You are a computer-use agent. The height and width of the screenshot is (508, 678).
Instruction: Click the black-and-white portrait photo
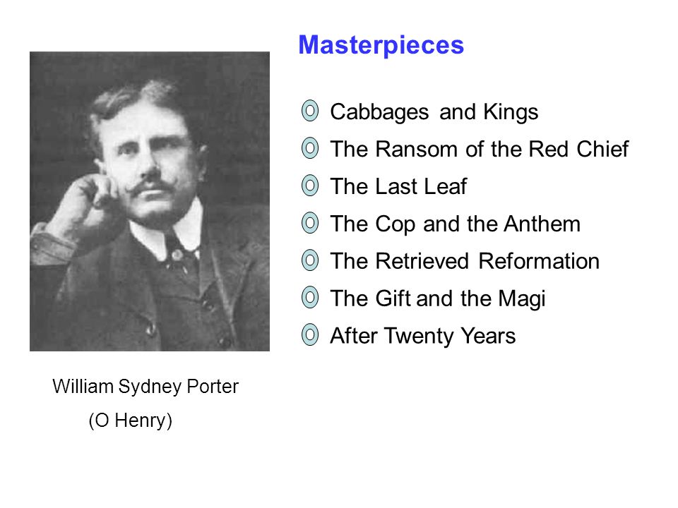coord(150,201)
